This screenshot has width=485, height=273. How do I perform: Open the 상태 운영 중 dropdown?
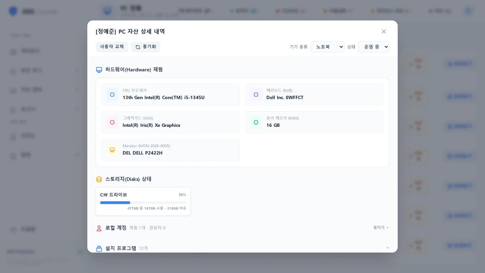pyautogui.click(x=374, y=47)
